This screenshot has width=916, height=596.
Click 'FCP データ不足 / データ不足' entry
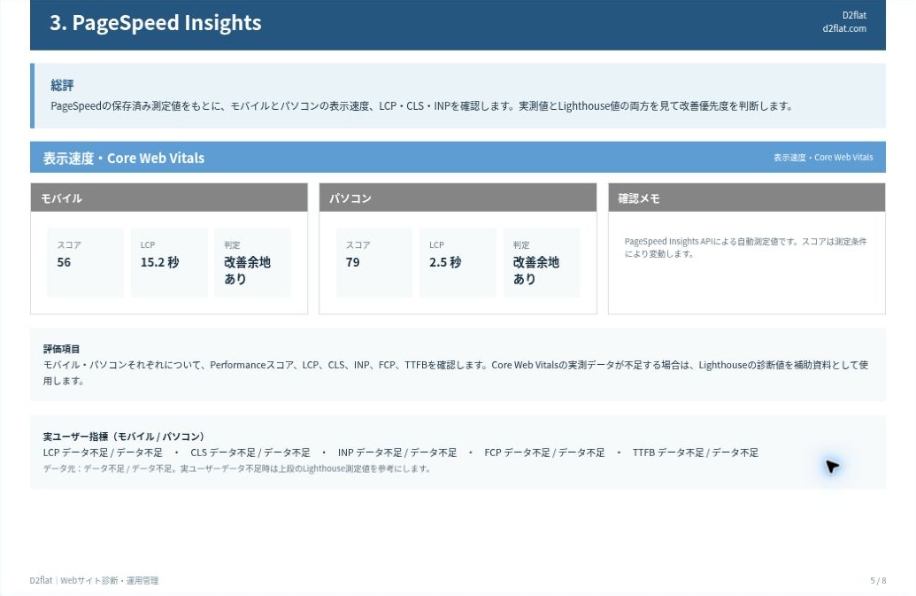(x=544, y=453)
